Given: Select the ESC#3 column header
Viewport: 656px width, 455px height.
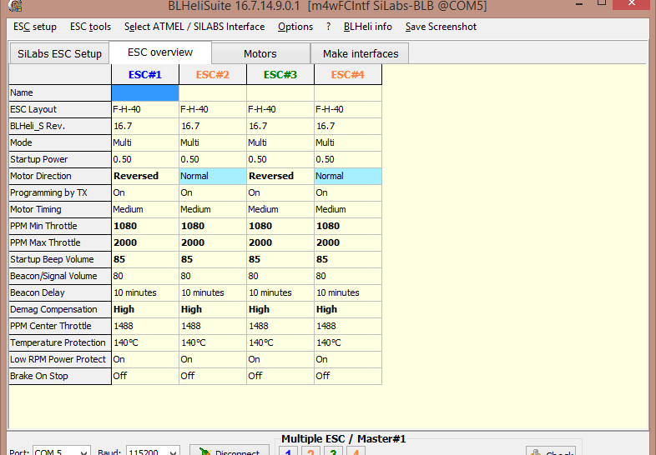Looking at the screenshot, I should [x=280, y=75].
